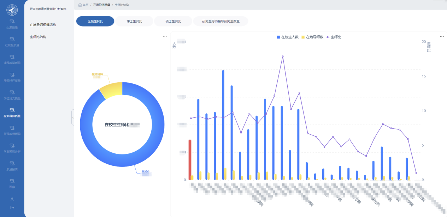Open the donut chart's three-dot menu
The image size is (447, 217).
[x=165, y=36]
